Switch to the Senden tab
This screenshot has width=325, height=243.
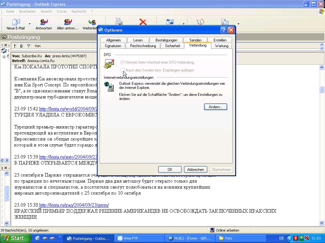[x=195, y=40]
